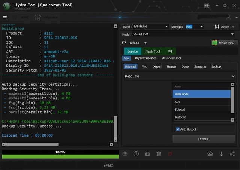Choose Flash Mode in the mode list
The height and width of the screenshot is (170, 240).
(201, 94)
